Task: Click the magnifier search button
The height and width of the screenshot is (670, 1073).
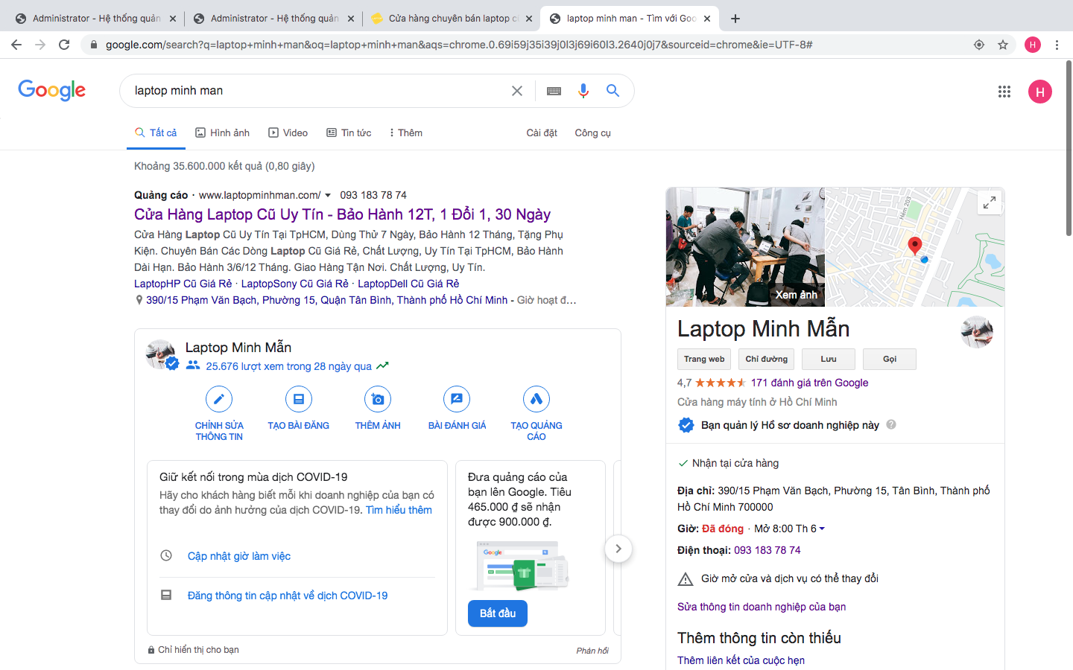Action: (613, 91)
